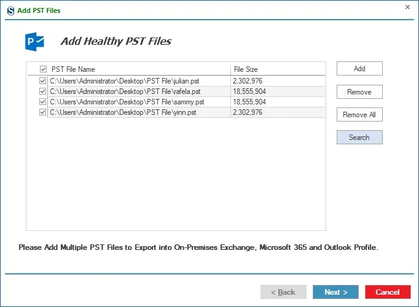Click the 18,555,904 size for sammy.pst

(x=249, y=102)
